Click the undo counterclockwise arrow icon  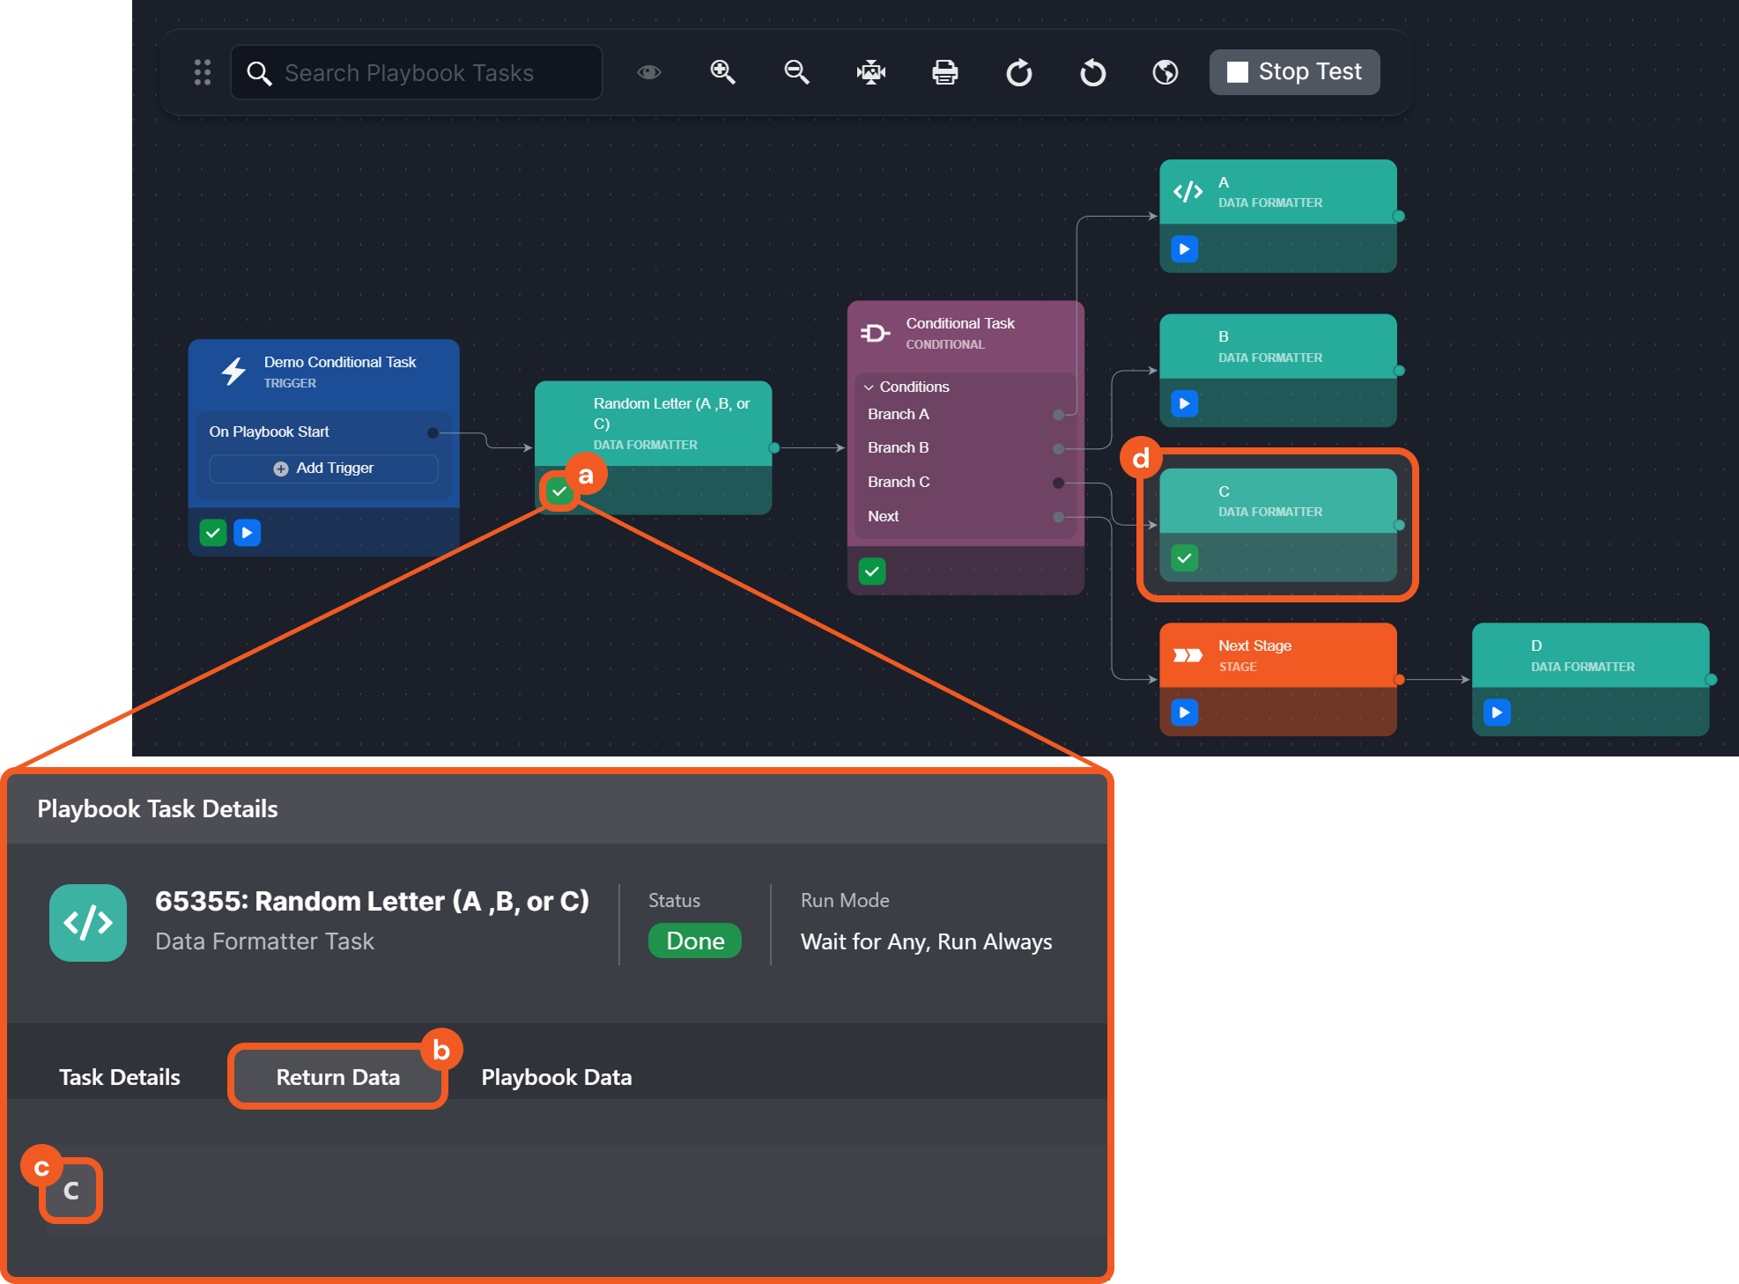click(x=1092, y=72)
